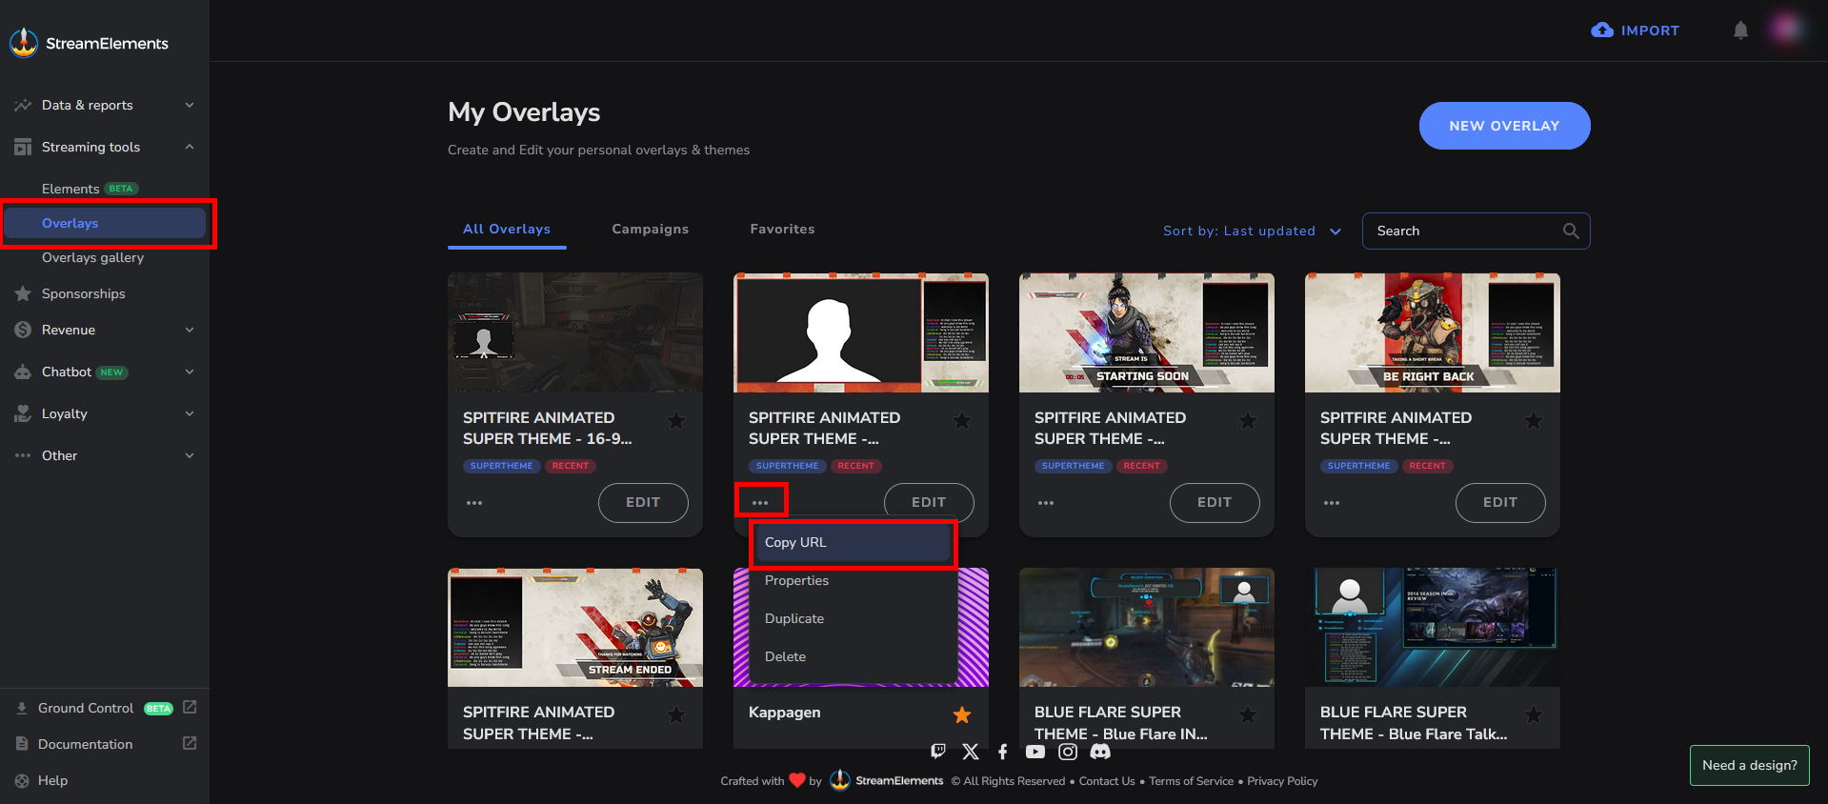This screenshot has width=1828, height=804.
Task: Edit the Spitfire 16-9 overlay
Action: click(643, 502)
